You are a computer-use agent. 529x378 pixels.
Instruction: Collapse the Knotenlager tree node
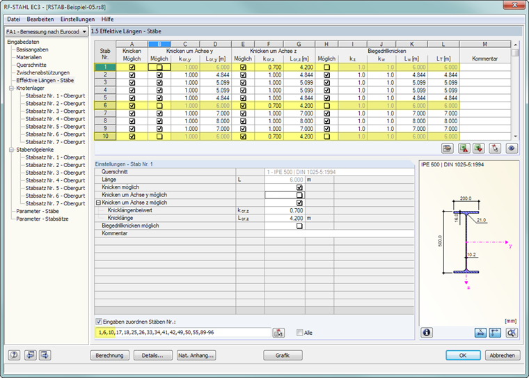(11, 88)
